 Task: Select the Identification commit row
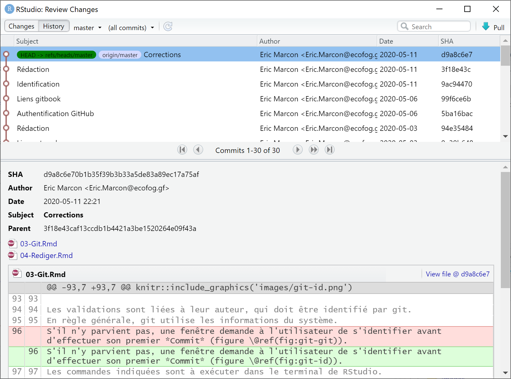tap(250, 84)
